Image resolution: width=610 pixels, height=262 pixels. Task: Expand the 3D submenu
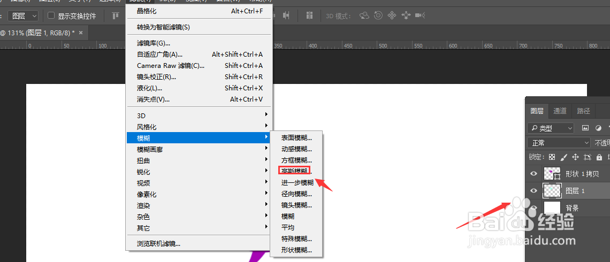point(199,115)
